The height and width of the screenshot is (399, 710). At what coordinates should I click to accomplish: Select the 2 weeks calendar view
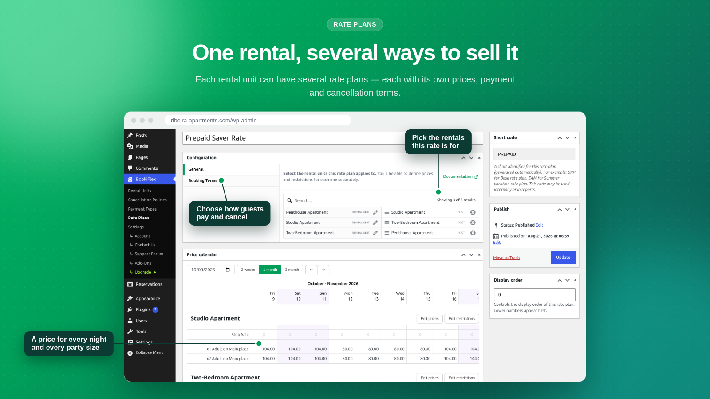[x=248, y=270]
